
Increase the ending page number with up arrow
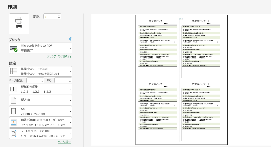(70, 79)
